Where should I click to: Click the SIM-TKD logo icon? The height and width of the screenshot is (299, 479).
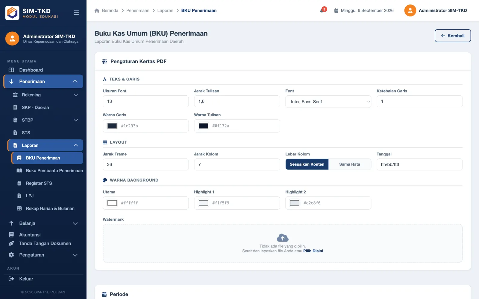point(12,13)
